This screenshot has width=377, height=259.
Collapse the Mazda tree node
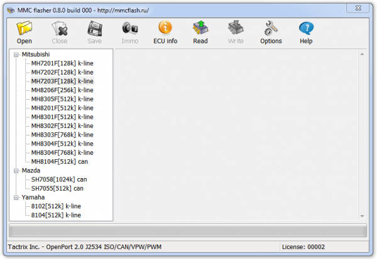[16, 171]
